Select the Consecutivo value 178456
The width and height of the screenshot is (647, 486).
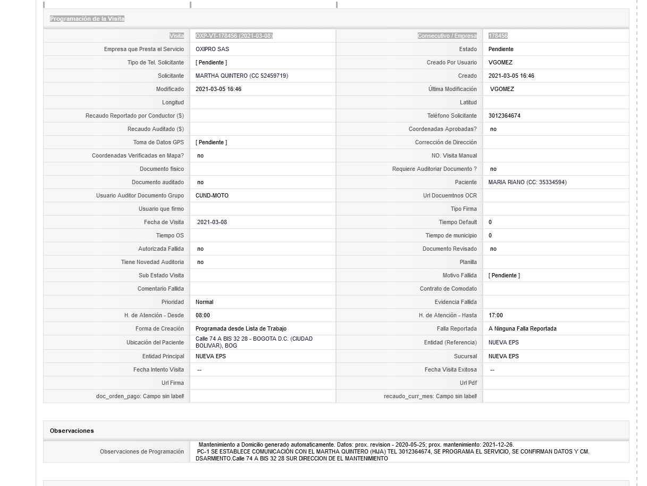point(498,36)
